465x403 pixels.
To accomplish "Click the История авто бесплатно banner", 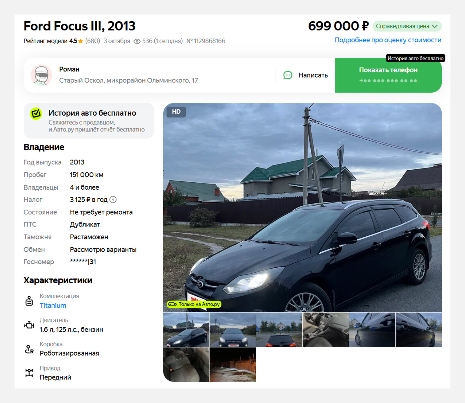I will pos(89,121).
